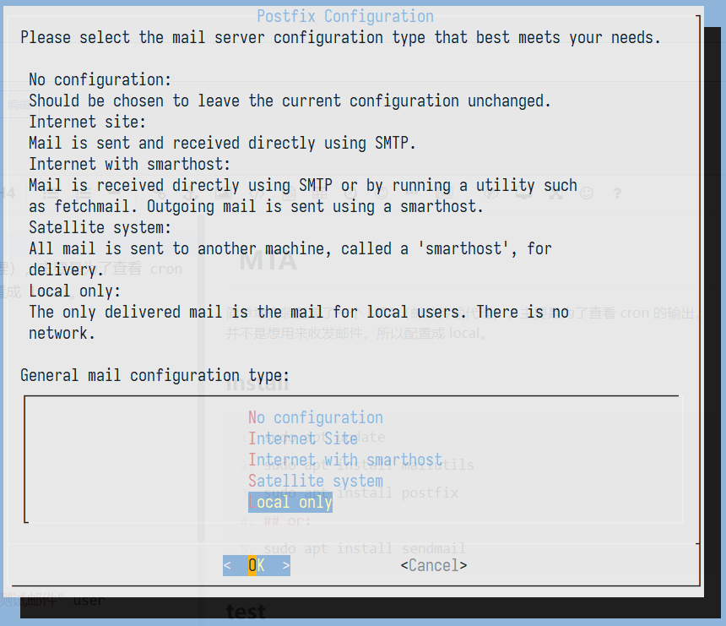This screenshot has width=726, height=626.
Task: Click the highlighted "Local only" list entry
Action: tap(290, 502)
